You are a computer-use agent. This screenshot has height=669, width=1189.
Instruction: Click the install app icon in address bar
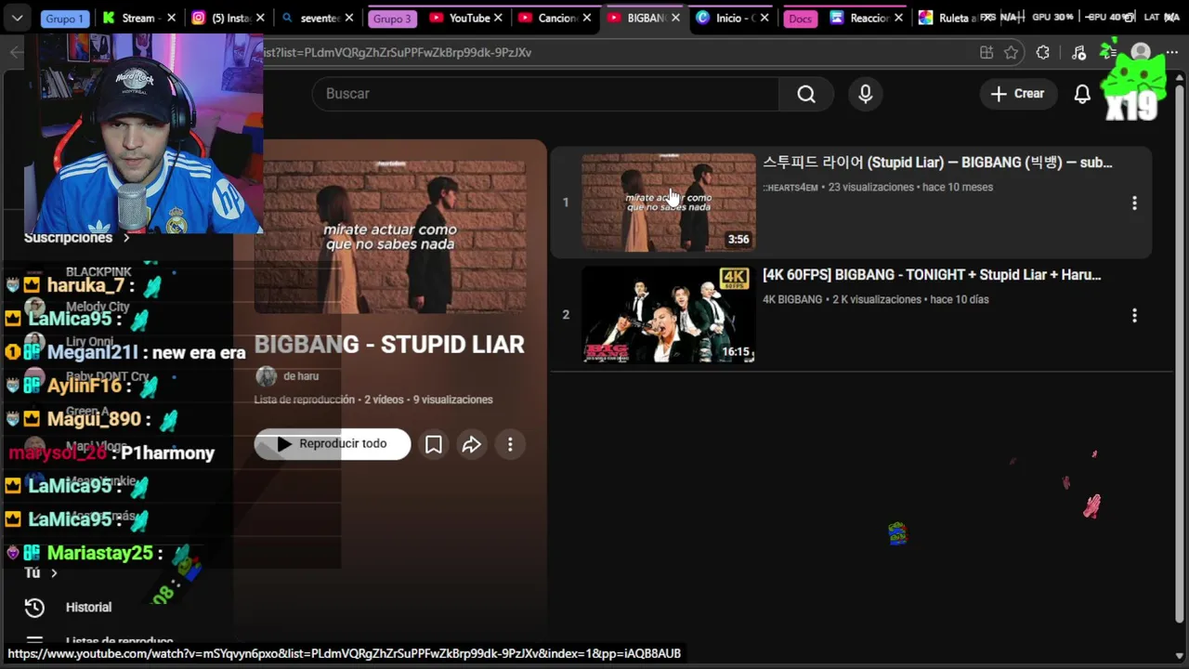click(x=986, y=53)
